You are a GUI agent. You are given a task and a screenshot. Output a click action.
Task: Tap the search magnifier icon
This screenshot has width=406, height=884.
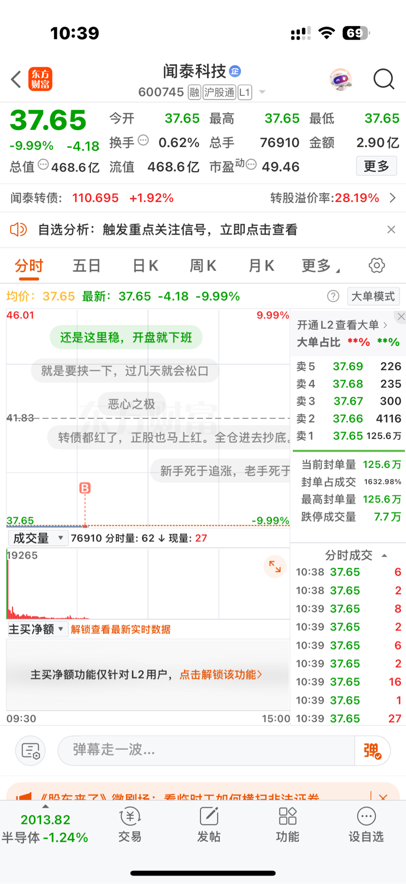coord(384,79)
